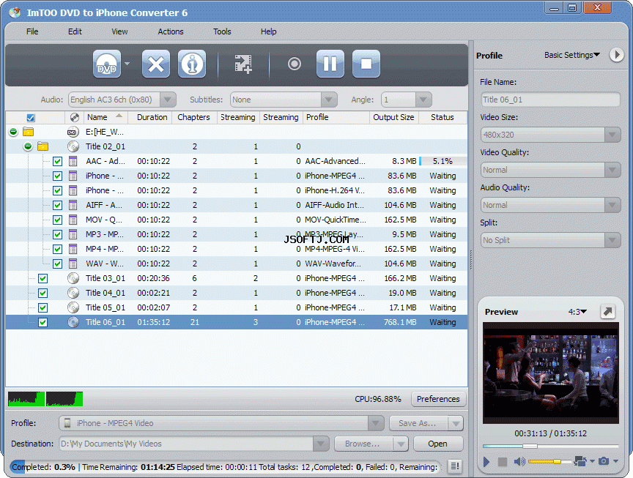Change the 4:3 preview aspect ratio

click(578, 312)
